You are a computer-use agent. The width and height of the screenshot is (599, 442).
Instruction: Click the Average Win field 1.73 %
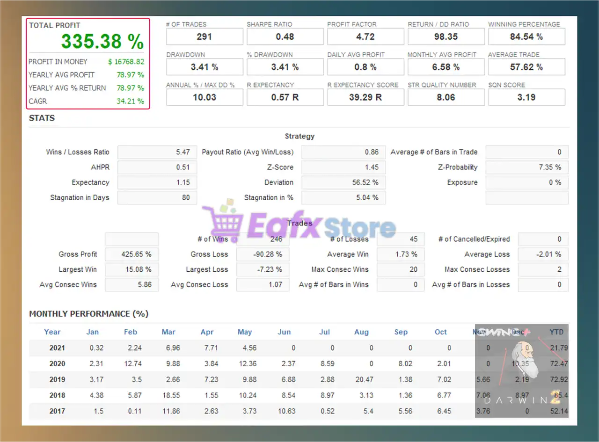pos(401,254)
